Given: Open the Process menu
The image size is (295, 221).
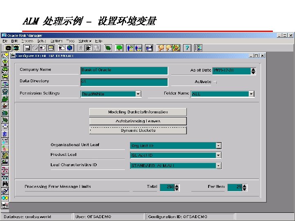Looking at the screenshot, I should [x=27, y=41].
